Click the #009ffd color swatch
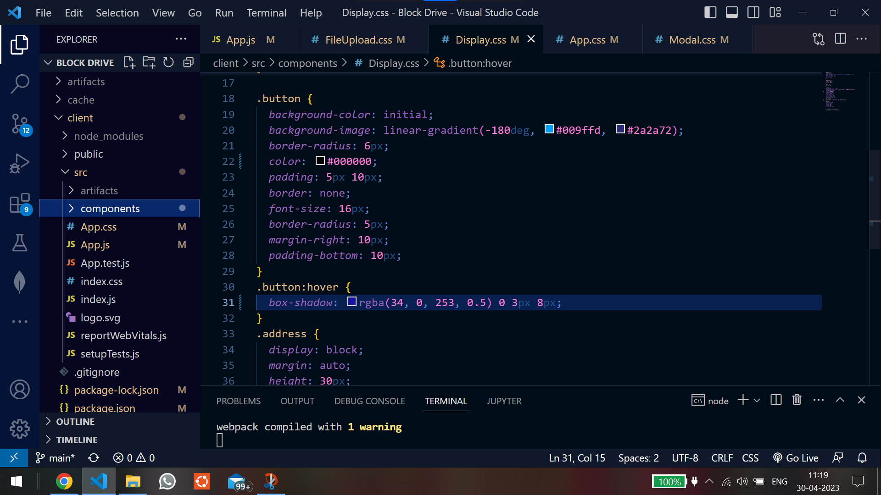 (549, 129)
